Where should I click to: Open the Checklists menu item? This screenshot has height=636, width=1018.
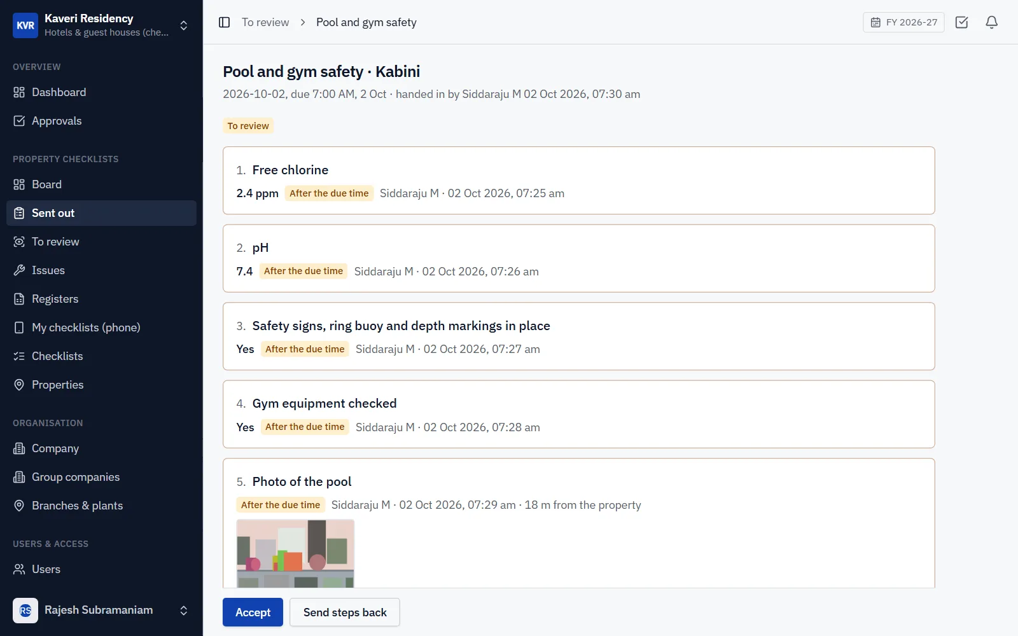click(x=101, y=356)
